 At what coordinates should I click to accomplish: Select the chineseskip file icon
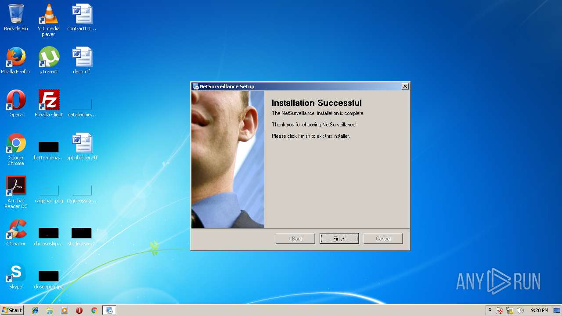[49, 237]
